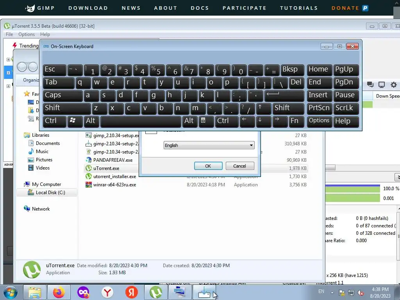Show hidden tray icons arrow

332,293
